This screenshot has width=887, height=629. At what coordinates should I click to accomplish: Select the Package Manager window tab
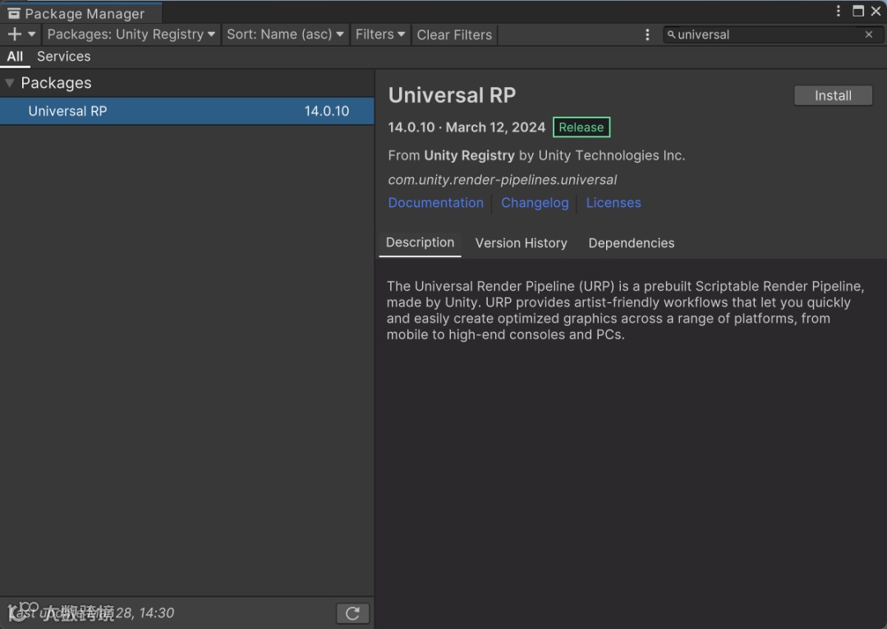tap(80, 13)
